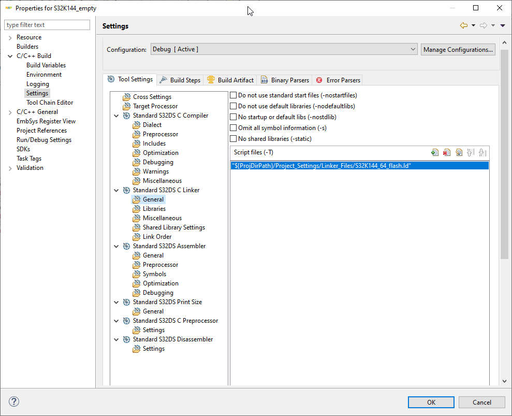Click the back navigation arrow icon
The width and height of the screenshot is (512, 416).
tap(464, 25)
